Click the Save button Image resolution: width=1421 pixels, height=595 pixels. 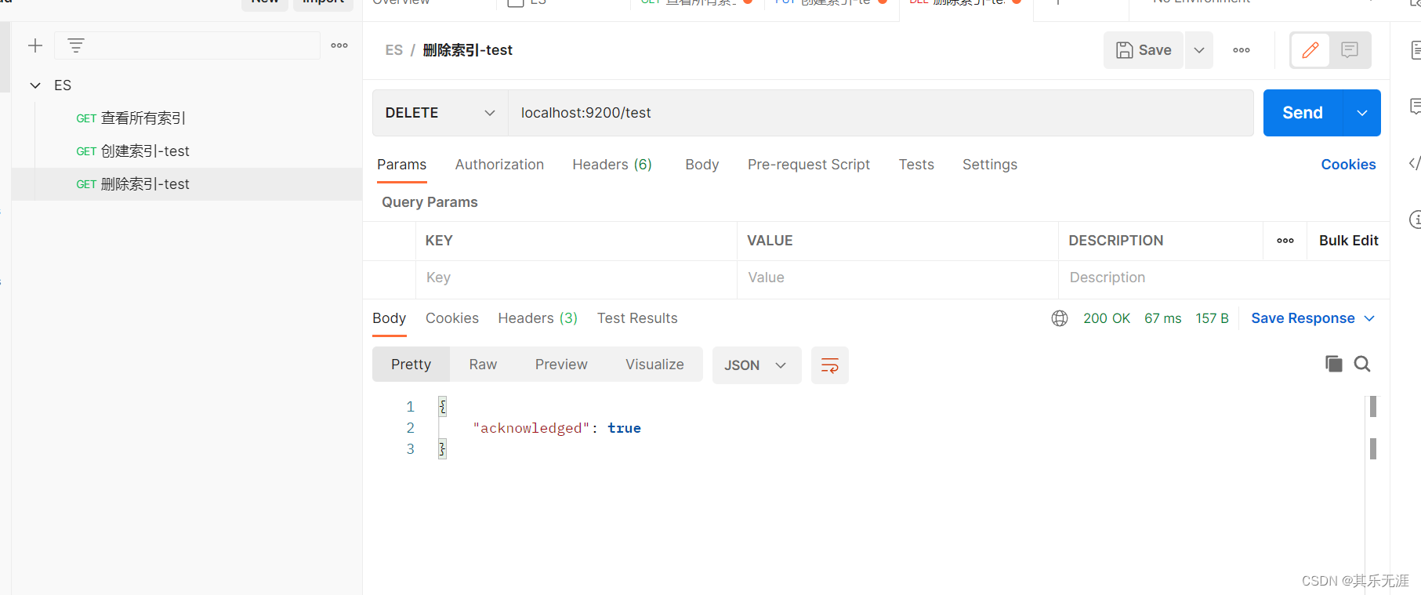pyautogui.click(x=1144, y=50)
